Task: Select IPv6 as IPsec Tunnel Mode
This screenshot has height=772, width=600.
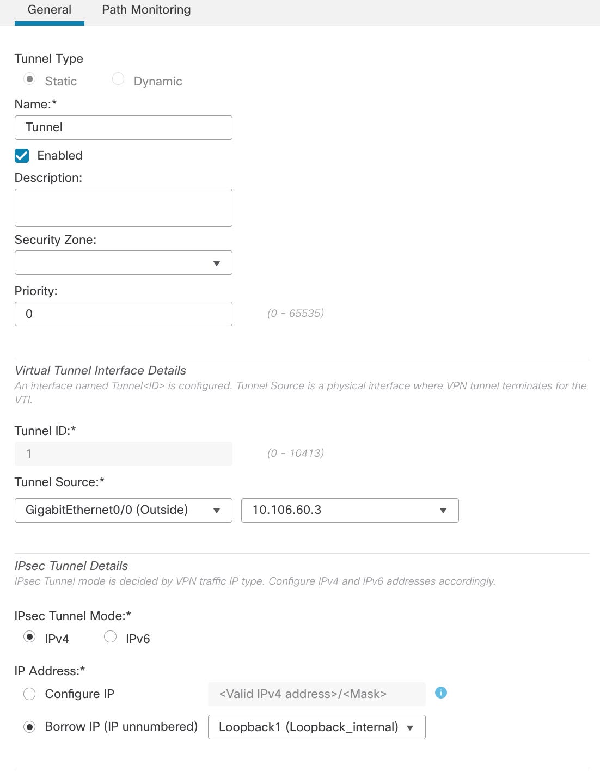Action: [111, 635]
